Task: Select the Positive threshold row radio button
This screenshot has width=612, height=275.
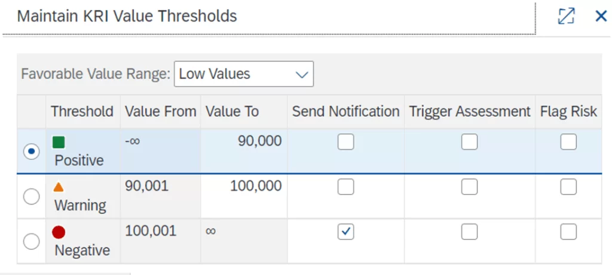Action: point(31,152)
